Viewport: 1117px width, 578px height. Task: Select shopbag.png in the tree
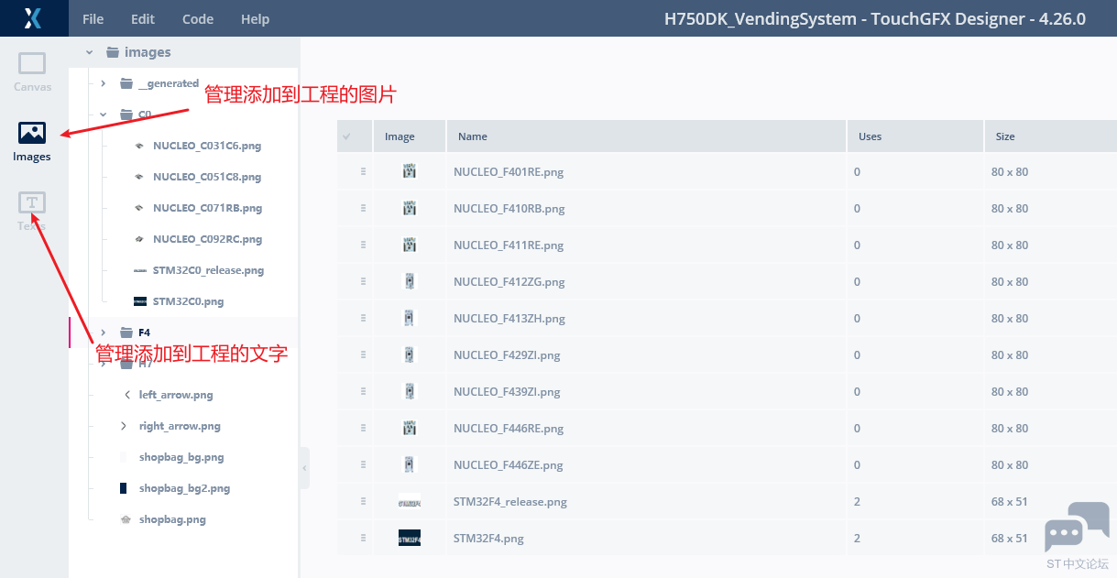click(172, 519)
